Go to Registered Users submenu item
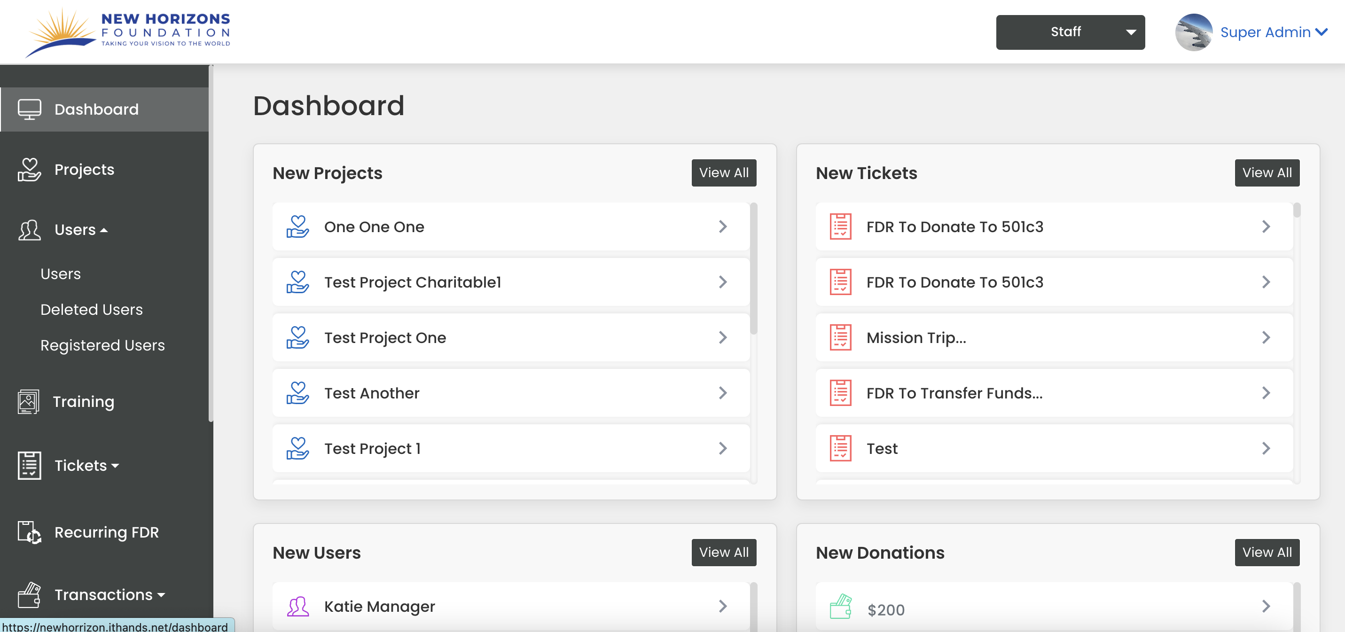The height and width of the screenshot is (632, 1345). pyautogui.click(x=102, y=345)
